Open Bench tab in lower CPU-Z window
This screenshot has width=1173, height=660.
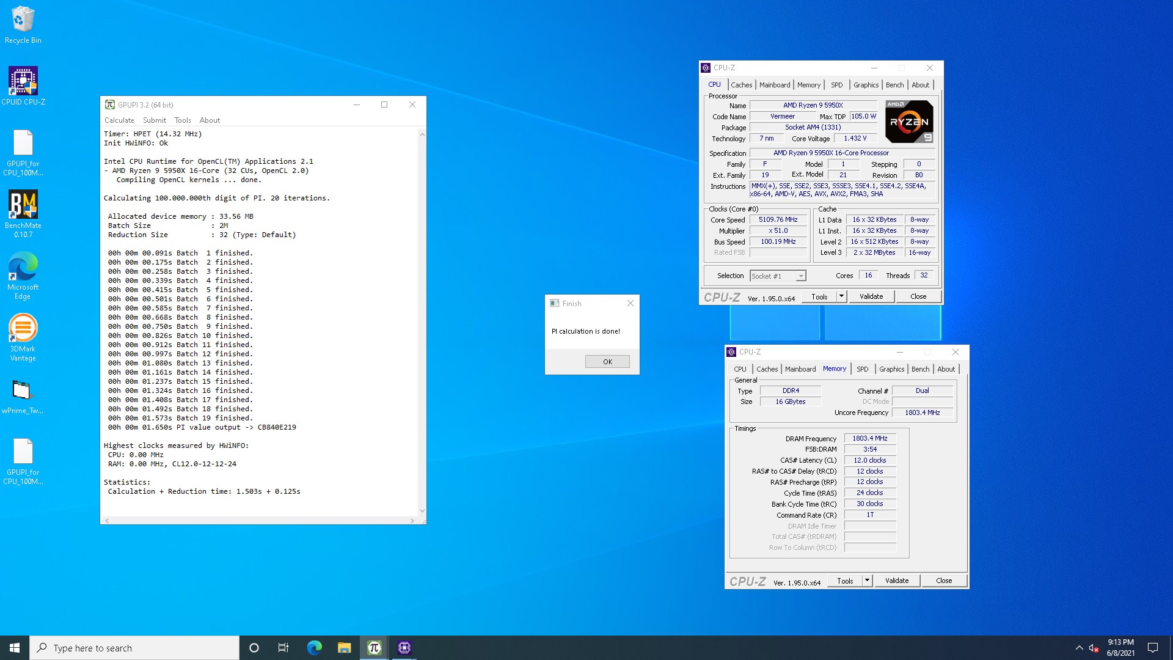(920, 369)
